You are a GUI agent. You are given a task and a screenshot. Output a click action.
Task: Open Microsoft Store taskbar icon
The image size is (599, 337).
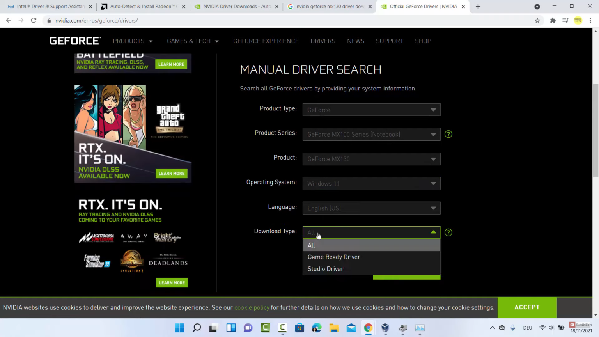pyautogui.click(x=299, y=328)
